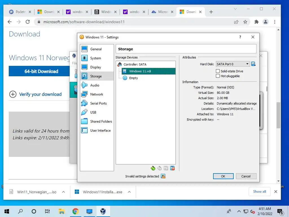Open Chrome extensions puzzle icon
Image resolution: width=289 pixels, height=217 pixels.
(x=256, y=22)
